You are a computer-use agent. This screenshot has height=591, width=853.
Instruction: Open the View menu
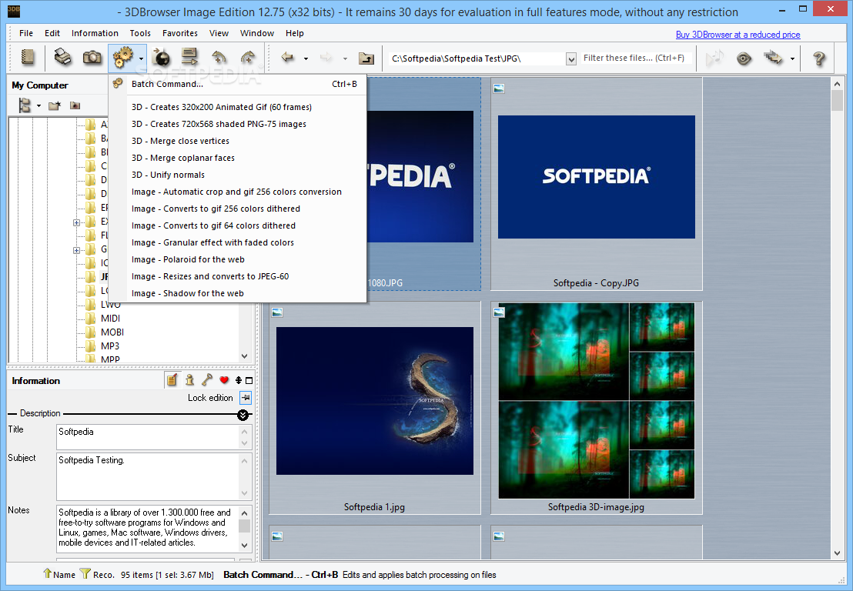[x=219, y=33]
